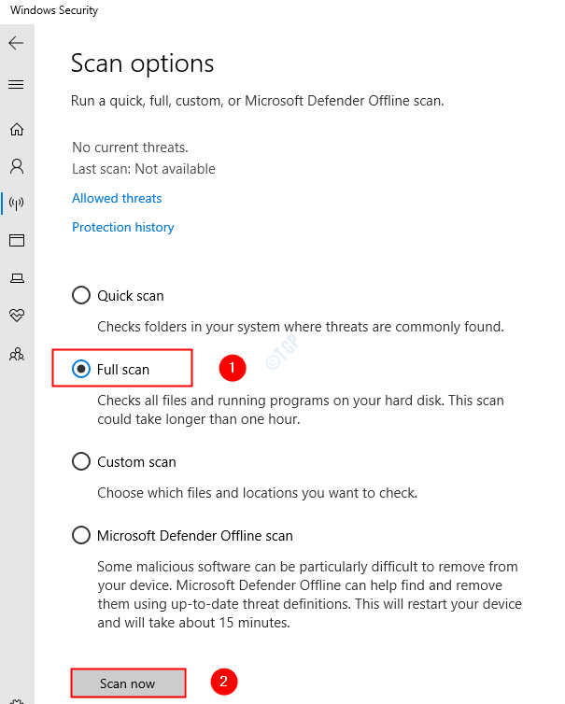Click 'Checks folders in your system' description
565x704 pixels.
[x=301, y=327]
